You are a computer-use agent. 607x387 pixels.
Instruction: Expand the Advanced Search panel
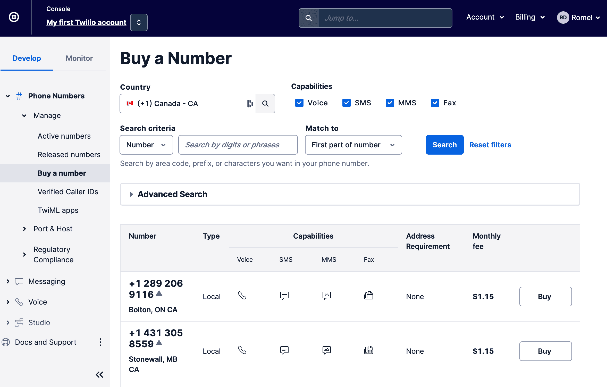pos(350,194)
